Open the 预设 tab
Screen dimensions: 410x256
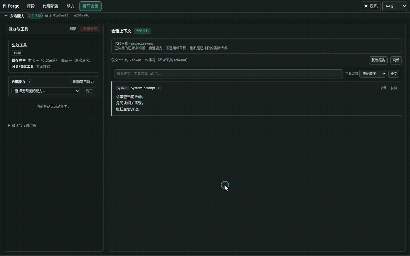point(31,6)
